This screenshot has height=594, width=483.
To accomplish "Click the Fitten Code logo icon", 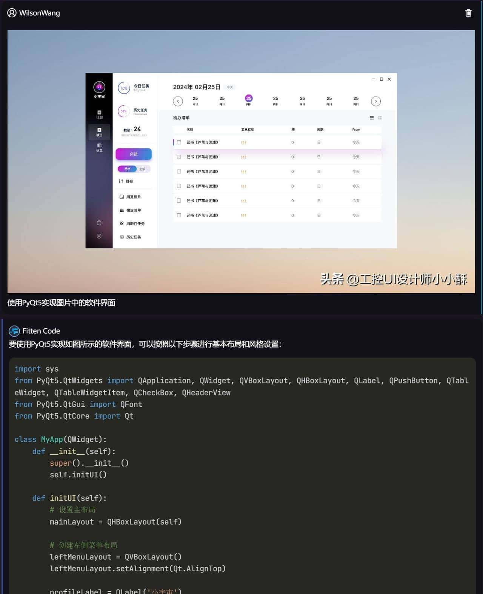I will [14, 331].
